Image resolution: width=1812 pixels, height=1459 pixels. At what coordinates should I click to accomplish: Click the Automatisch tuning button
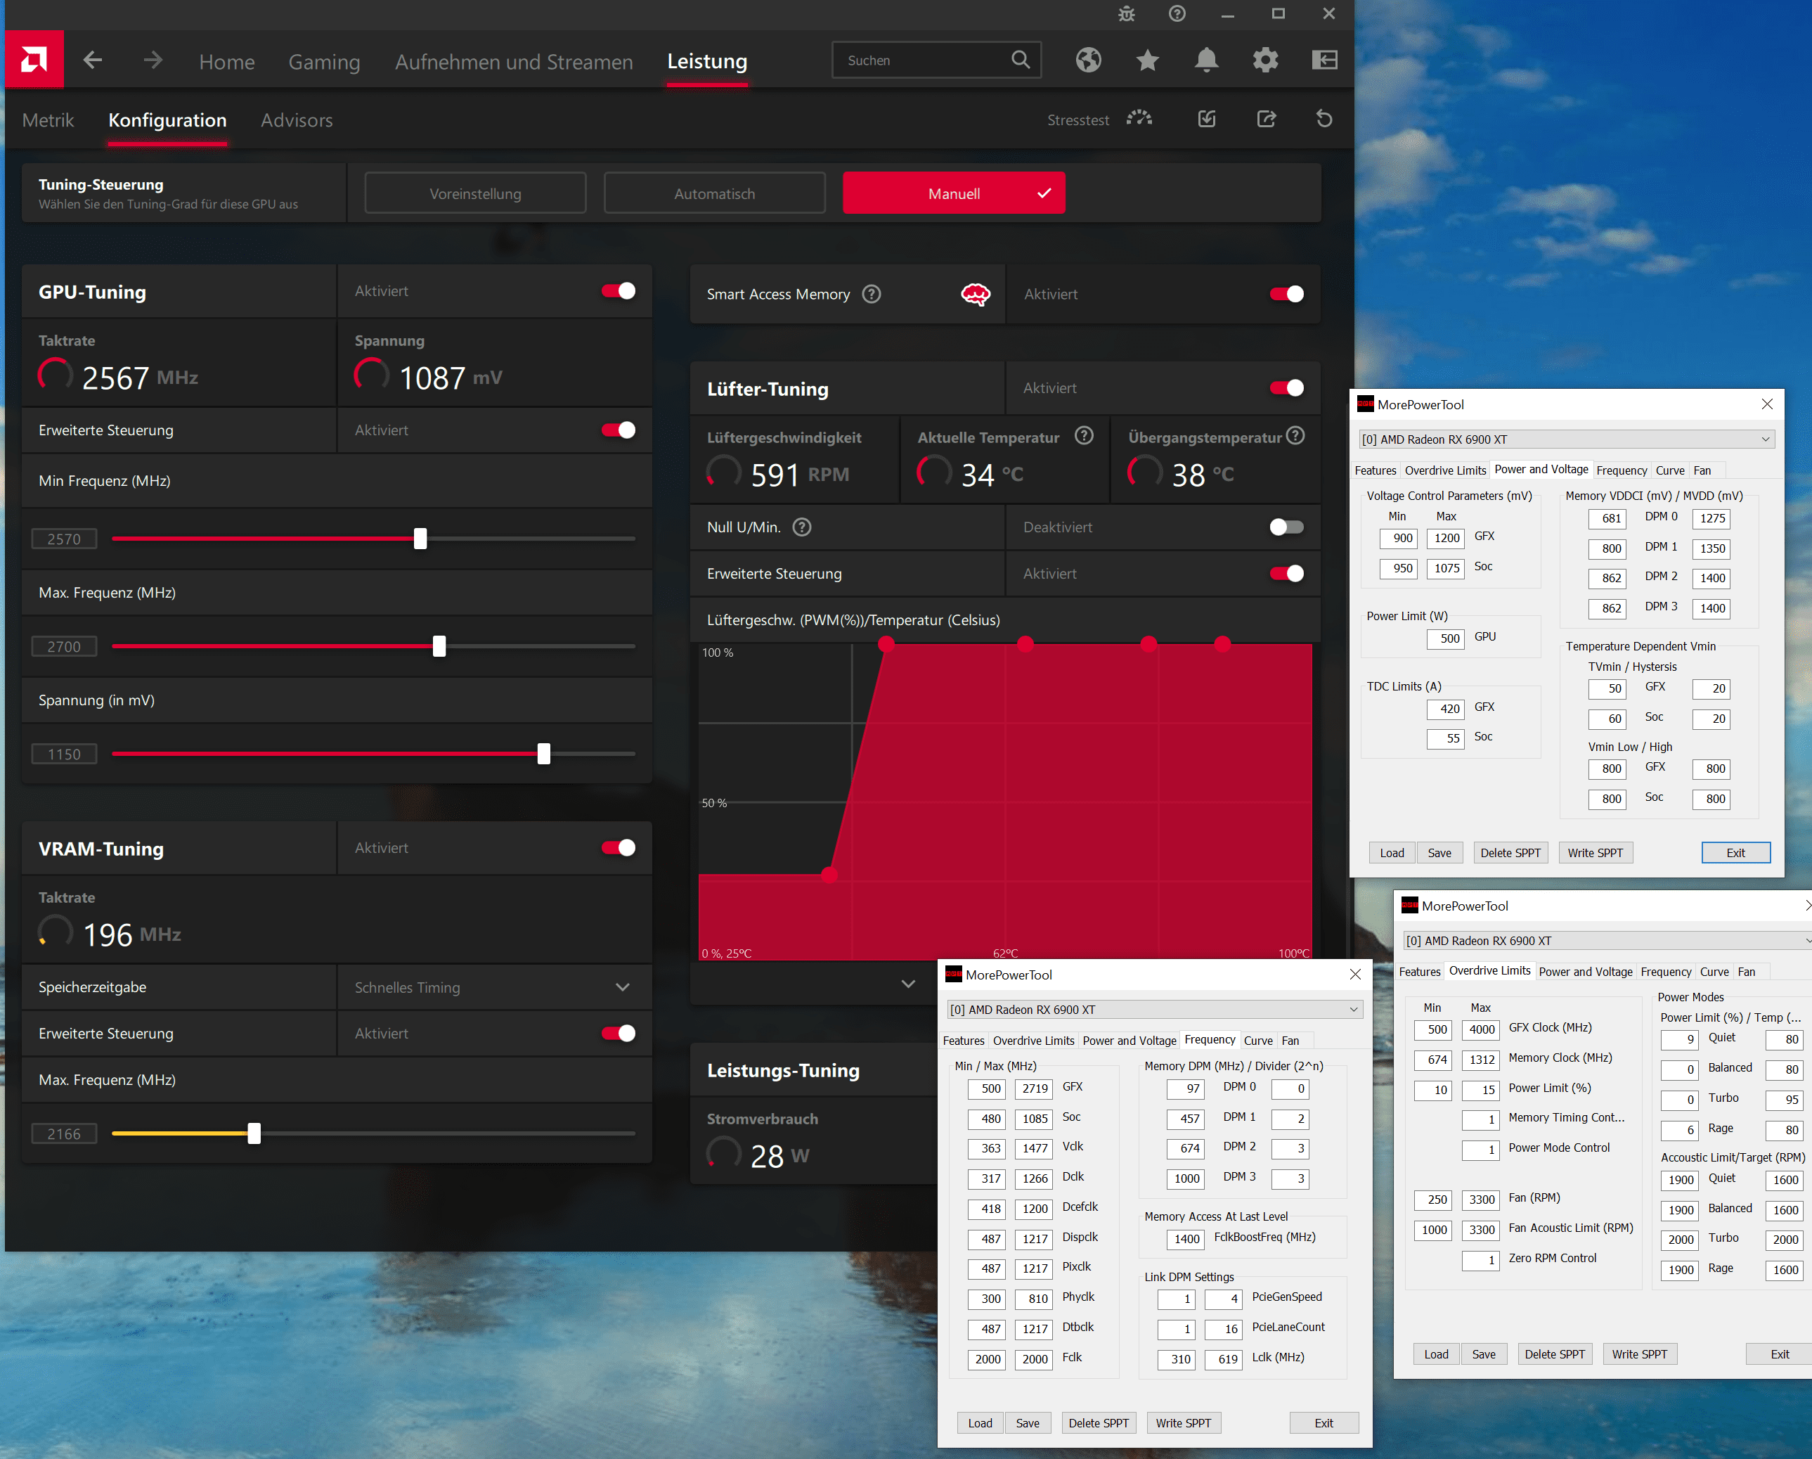tap(714, 193)
